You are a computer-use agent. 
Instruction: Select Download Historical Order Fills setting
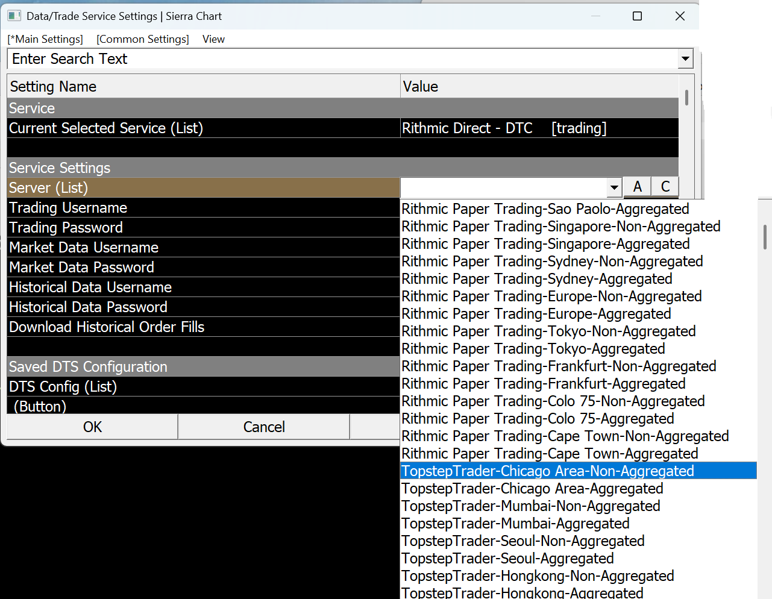(x=204, y=327)
